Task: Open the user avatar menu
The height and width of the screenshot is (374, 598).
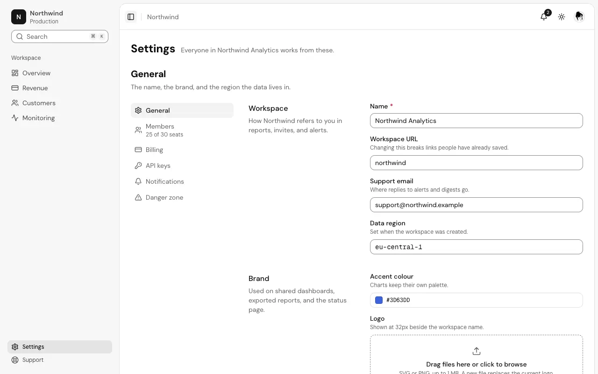Action: (x=579, y=17)
